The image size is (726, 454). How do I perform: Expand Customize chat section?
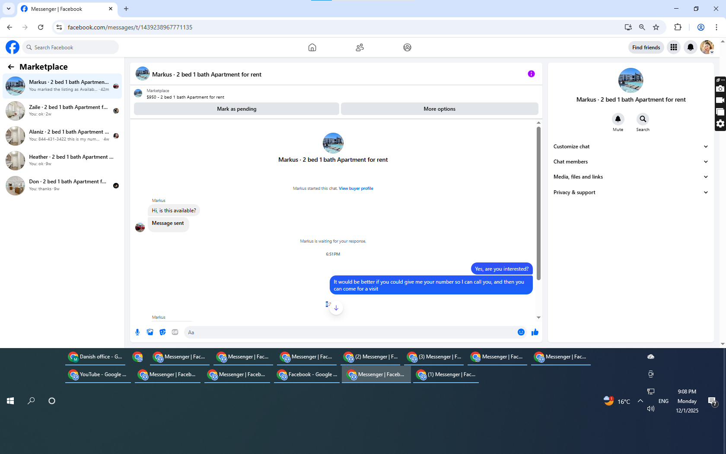(x=630, y=147)
